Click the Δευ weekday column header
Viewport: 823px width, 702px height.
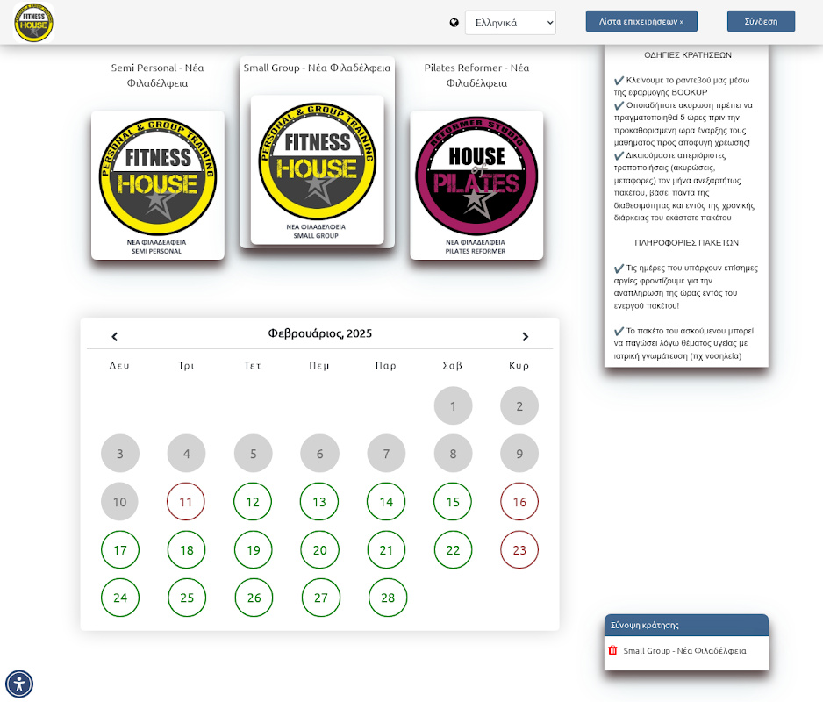(119, 365)
